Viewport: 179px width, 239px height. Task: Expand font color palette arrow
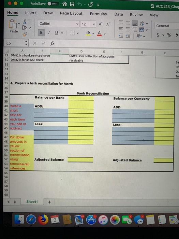pos(105,34)
